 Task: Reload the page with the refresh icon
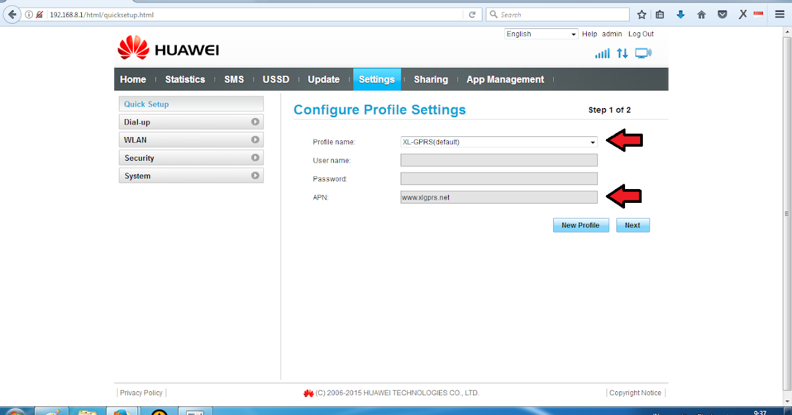click(x=473, y=14)
